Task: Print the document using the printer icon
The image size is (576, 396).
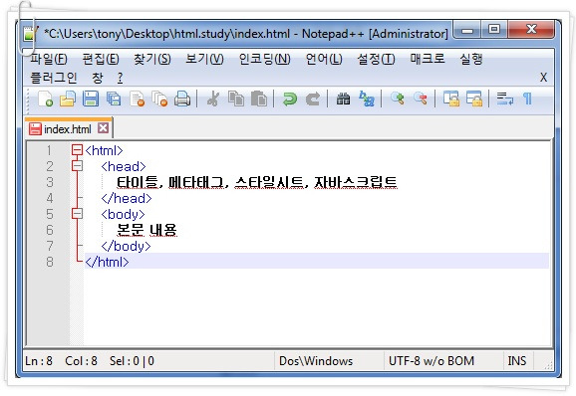Action: pyautogui.click(x=182, y=99)
